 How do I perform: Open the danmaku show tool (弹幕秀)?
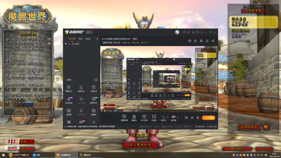93,112
